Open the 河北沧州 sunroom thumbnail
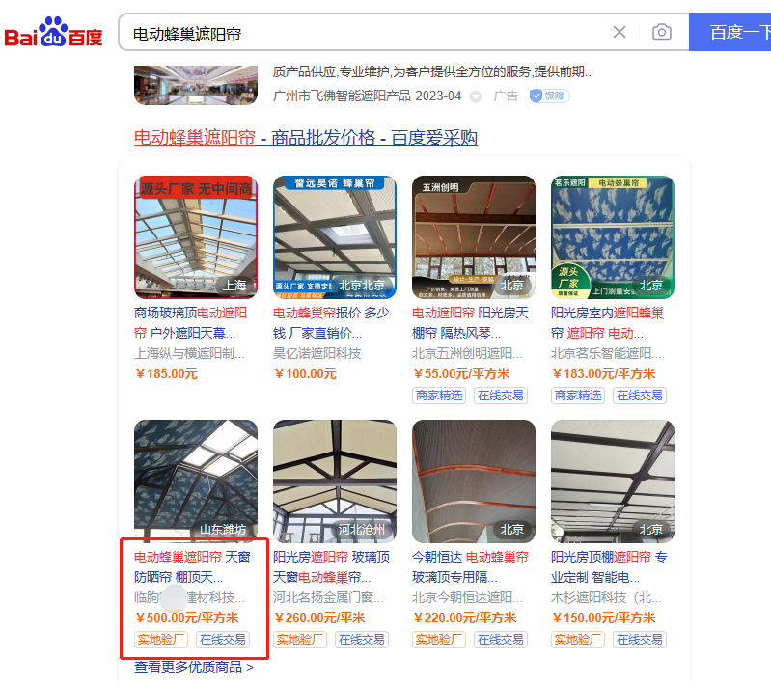 335,481
